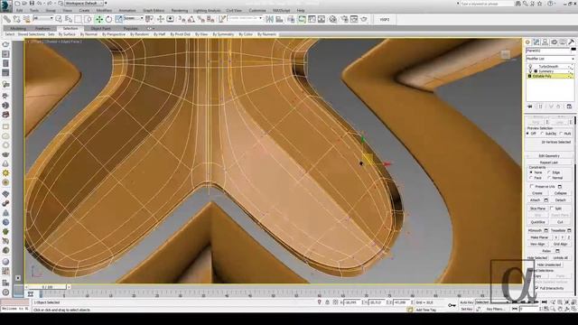Open the Modify command panel tab

[x=536, y=42]
